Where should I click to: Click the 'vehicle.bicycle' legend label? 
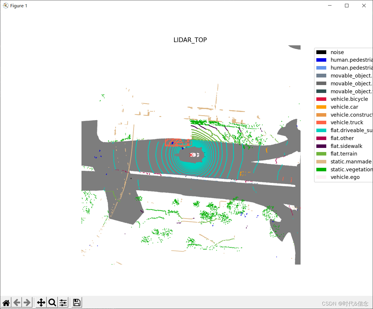point(349,99)
